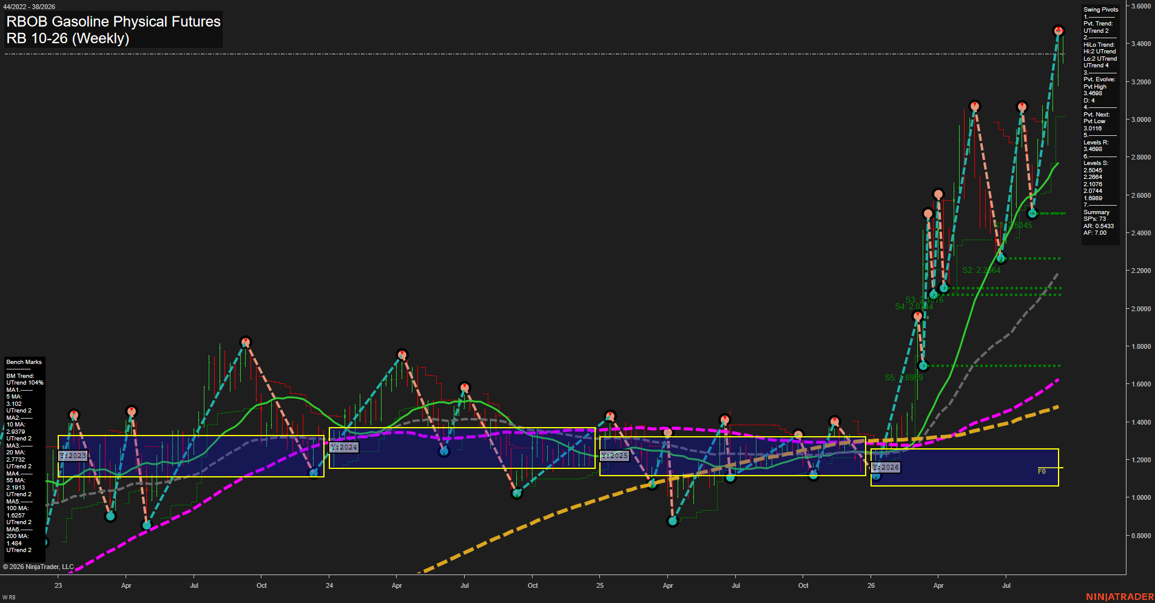
Task: Click the S5: 1.6989 support label on chart
Action: [x=904, y=377]
